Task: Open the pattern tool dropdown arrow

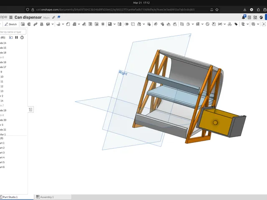Action: coord(114,24)
